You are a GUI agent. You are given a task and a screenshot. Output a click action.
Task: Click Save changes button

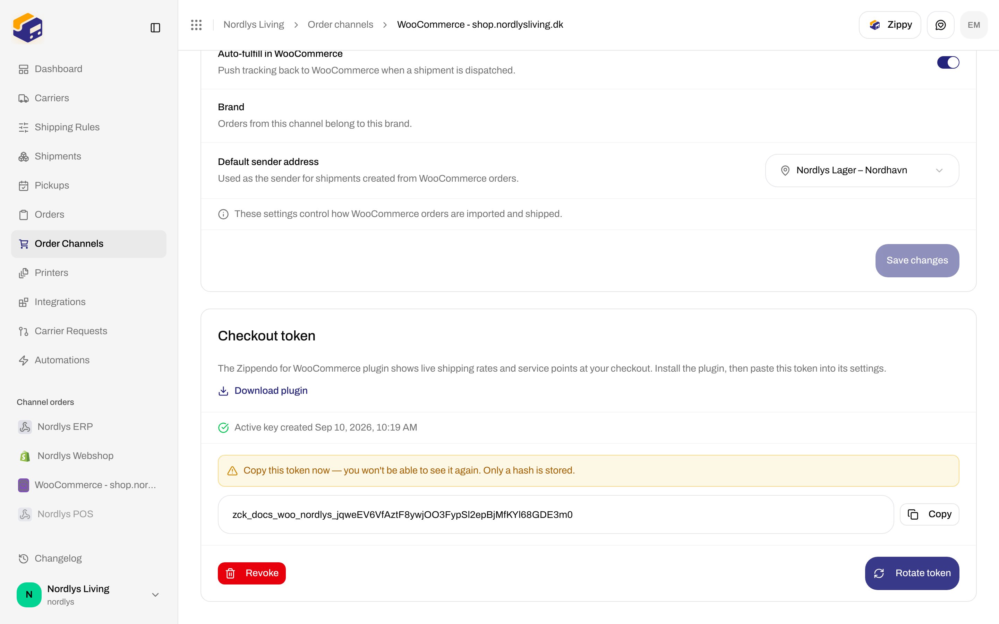pyautogui.click(x=917, y=260)
